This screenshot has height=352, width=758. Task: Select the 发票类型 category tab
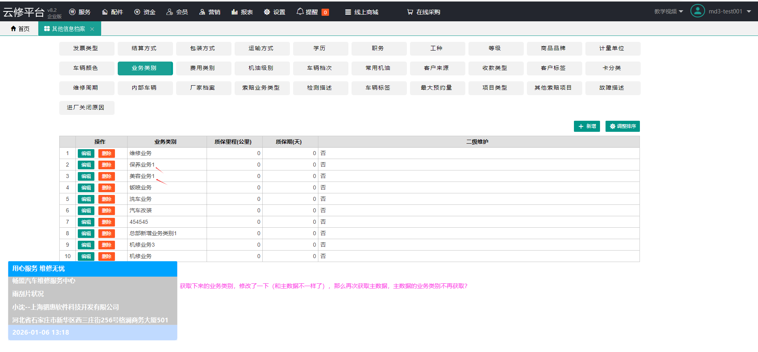pyautogui.click(x=85, y=48)
